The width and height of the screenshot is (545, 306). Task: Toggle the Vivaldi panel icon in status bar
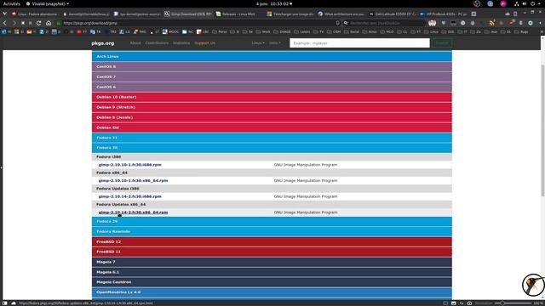point(5,303)
